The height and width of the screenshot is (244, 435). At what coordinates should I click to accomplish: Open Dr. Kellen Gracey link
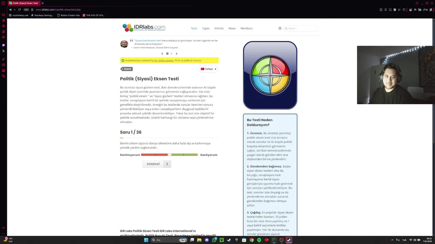coord(164,60)
